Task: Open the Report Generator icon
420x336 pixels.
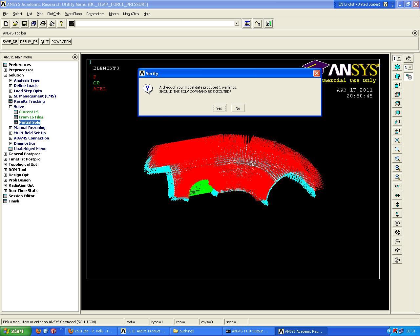Action: pos(52,24)
